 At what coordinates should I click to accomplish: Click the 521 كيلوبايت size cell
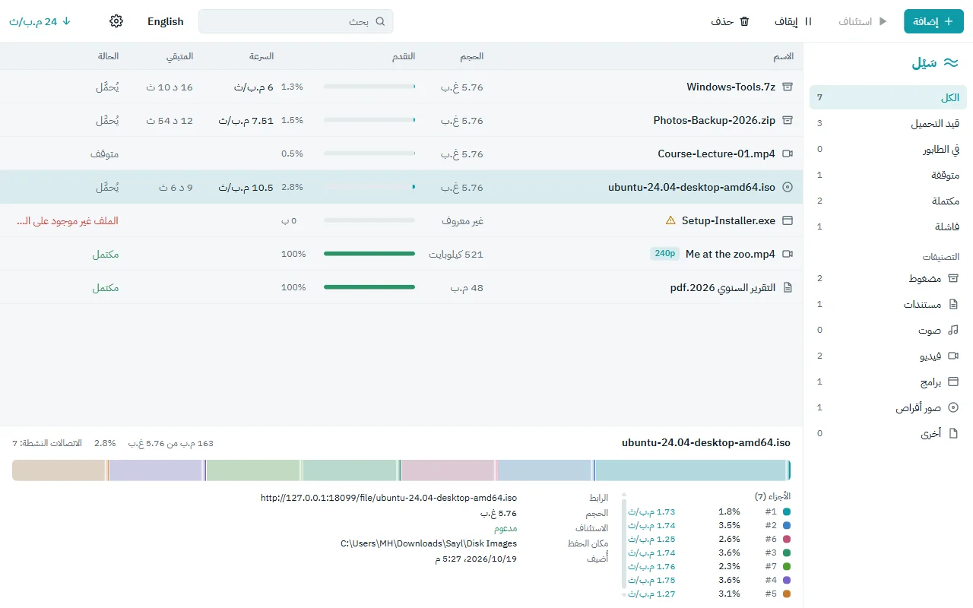(x=456, y=254)
